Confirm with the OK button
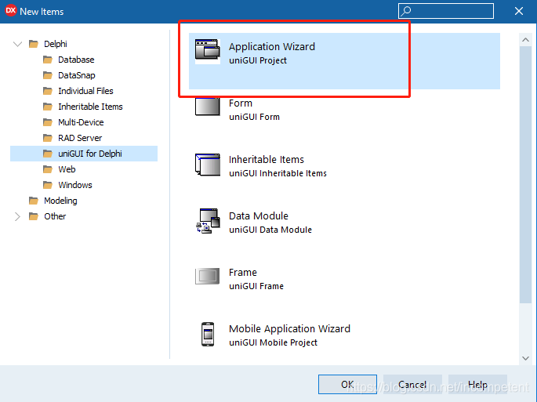 [347, 384]
